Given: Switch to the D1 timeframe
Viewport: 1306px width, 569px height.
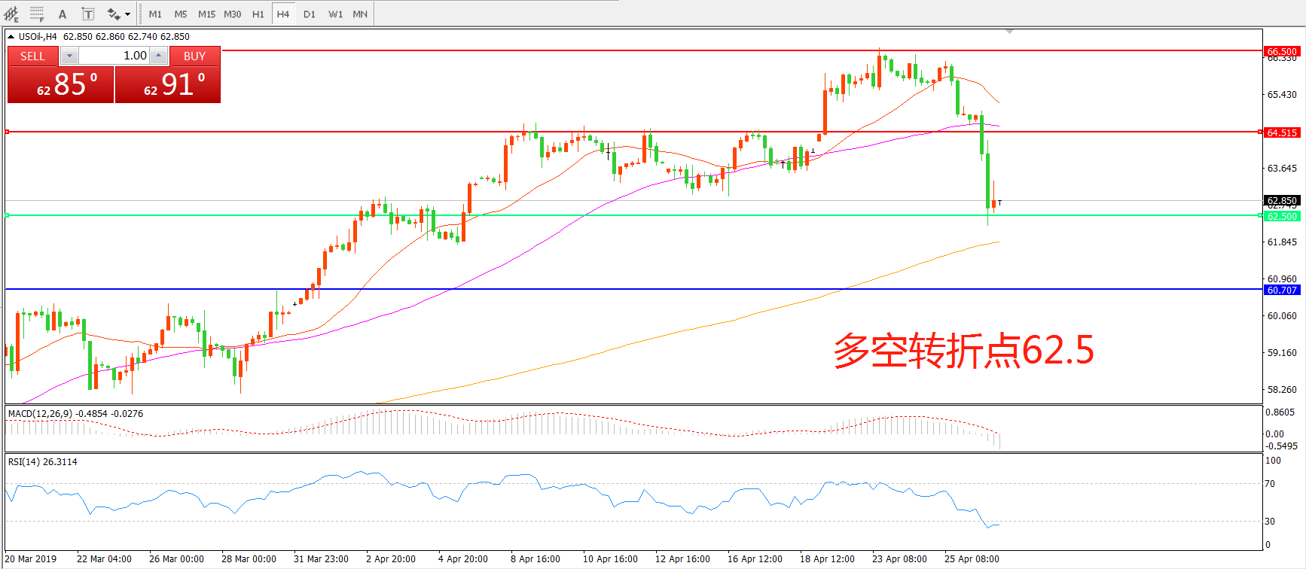Looking at the screenshot, I should point(310,14).
